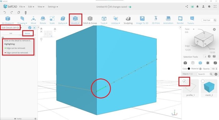219x120 pixels.
Task: Switch to the Remove tab
Action: coord(28,33)
